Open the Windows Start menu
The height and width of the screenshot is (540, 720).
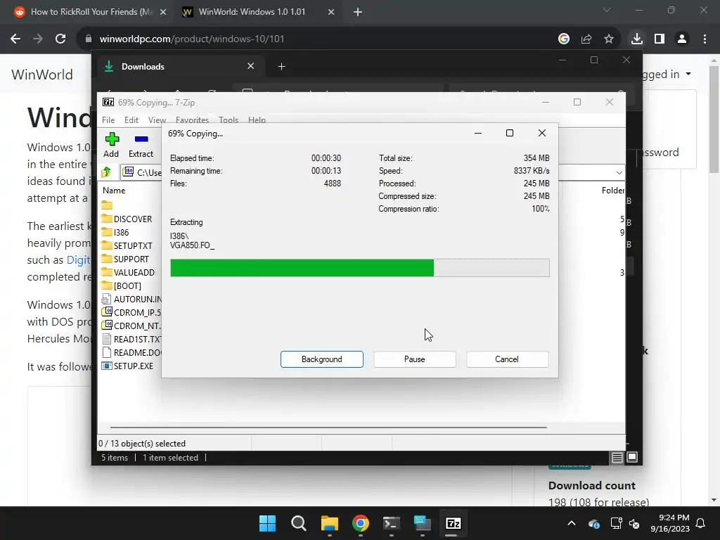tap(267, 523)
